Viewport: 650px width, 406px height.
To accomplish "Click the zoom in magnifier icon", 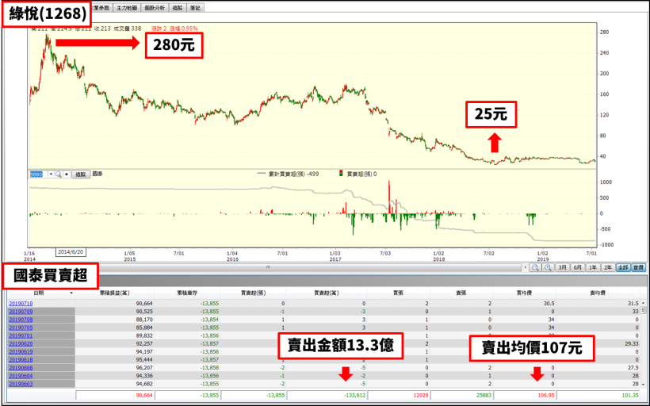I will coord(548,268).
